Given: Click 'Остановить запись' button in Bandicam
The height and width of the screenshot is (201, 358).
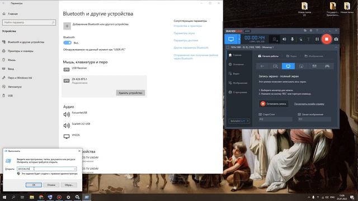Looking at the screenshot, I should pyautogui.click(x=274, y=104).
